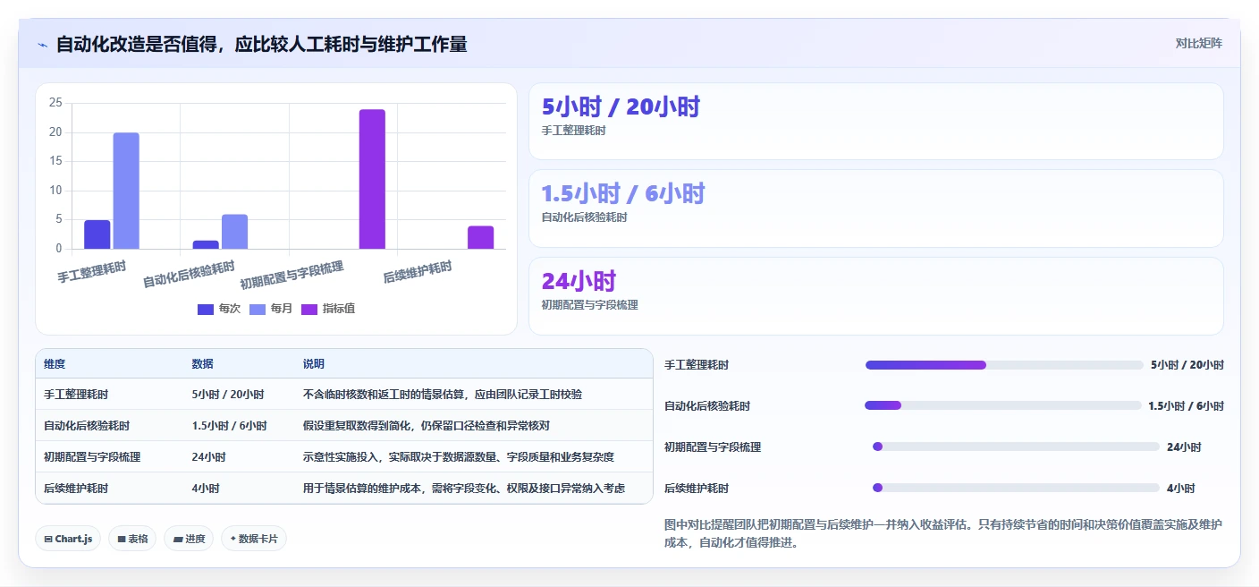Click the 维度 column header of the table
The width and height of the screenshot is (1259, 587).
(x=55, y=364)
